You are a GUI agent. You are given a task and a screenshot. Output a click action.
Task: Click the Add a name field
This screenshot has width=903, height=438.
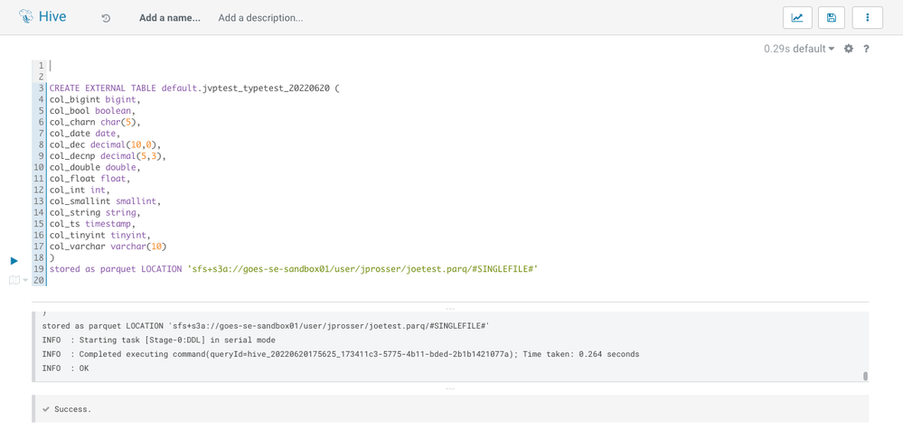tap(170, 18)
